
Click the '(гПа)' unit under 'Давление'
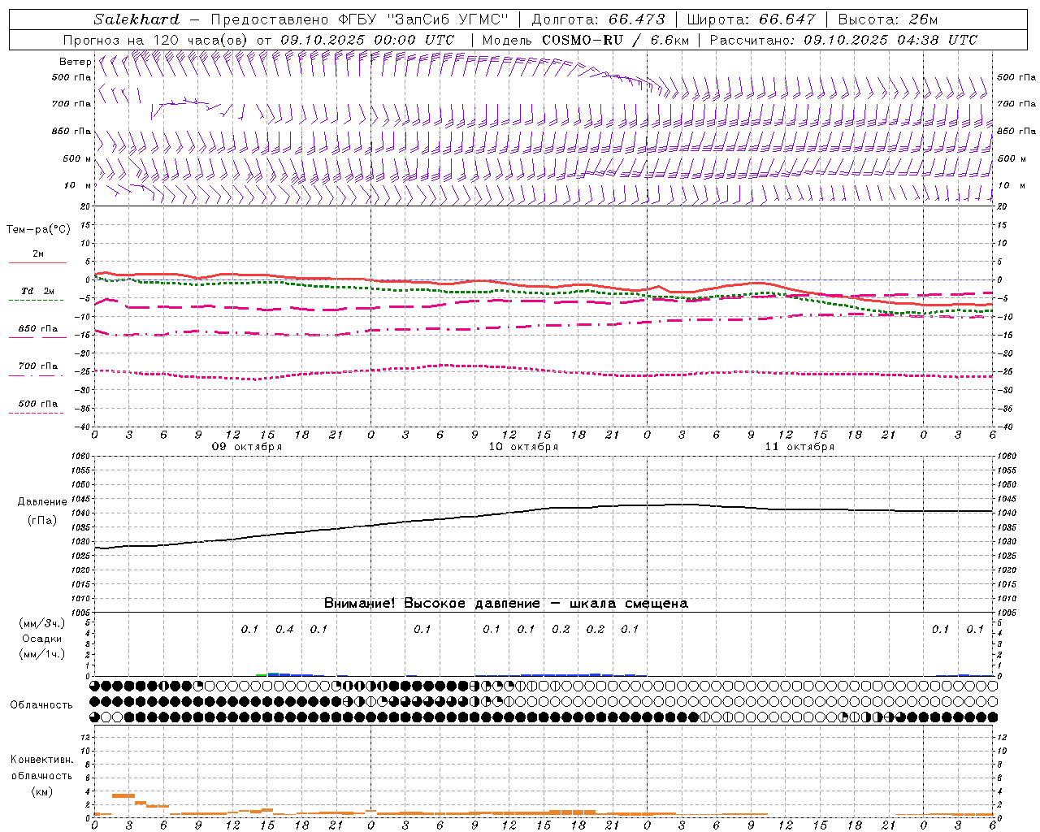coord(42,520)
